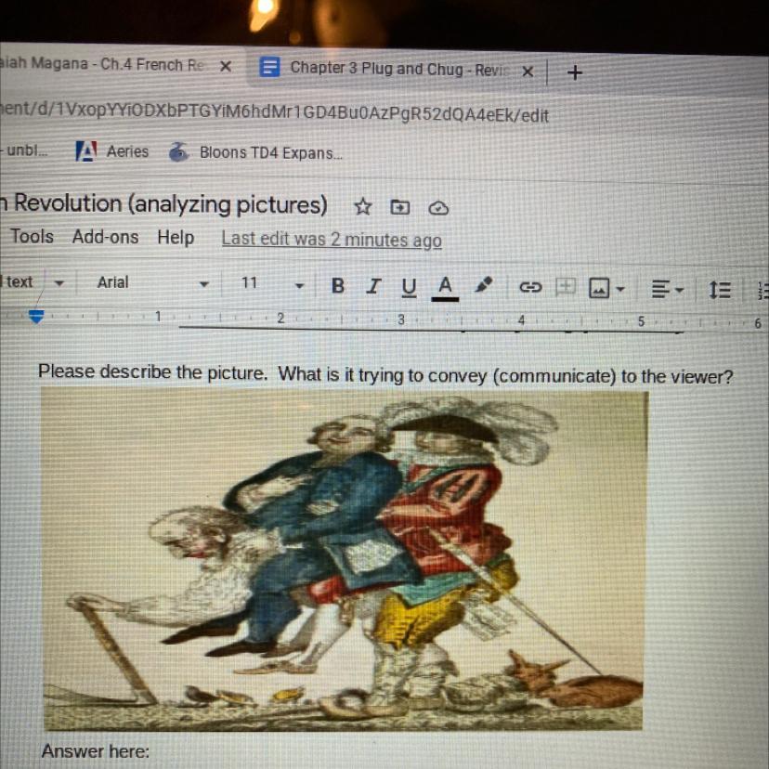
Task: Toggle italic formatting
Action: (373, 286)
